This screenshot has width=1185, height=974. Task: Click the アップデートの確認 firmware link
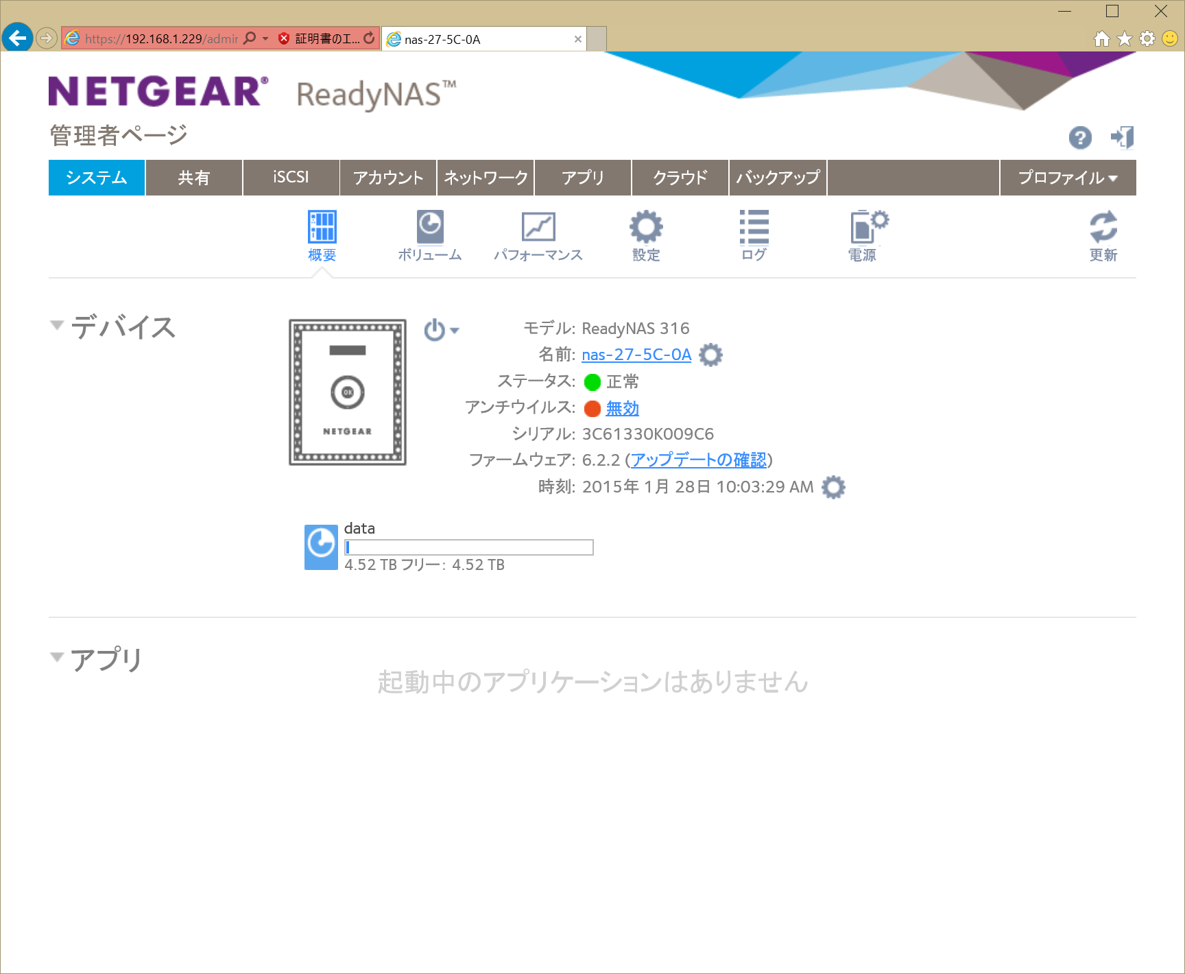tap(698, 460)
